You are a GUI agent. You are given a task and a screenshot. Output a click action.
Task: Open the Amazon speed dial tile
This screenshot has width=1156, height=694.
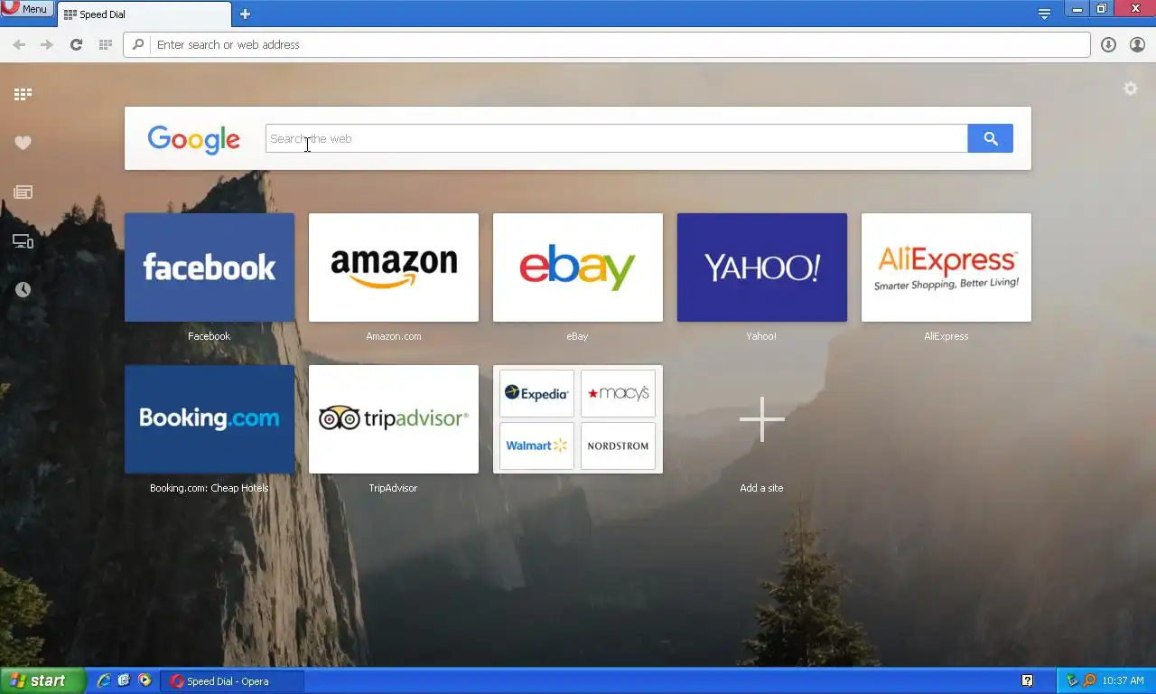394,267
